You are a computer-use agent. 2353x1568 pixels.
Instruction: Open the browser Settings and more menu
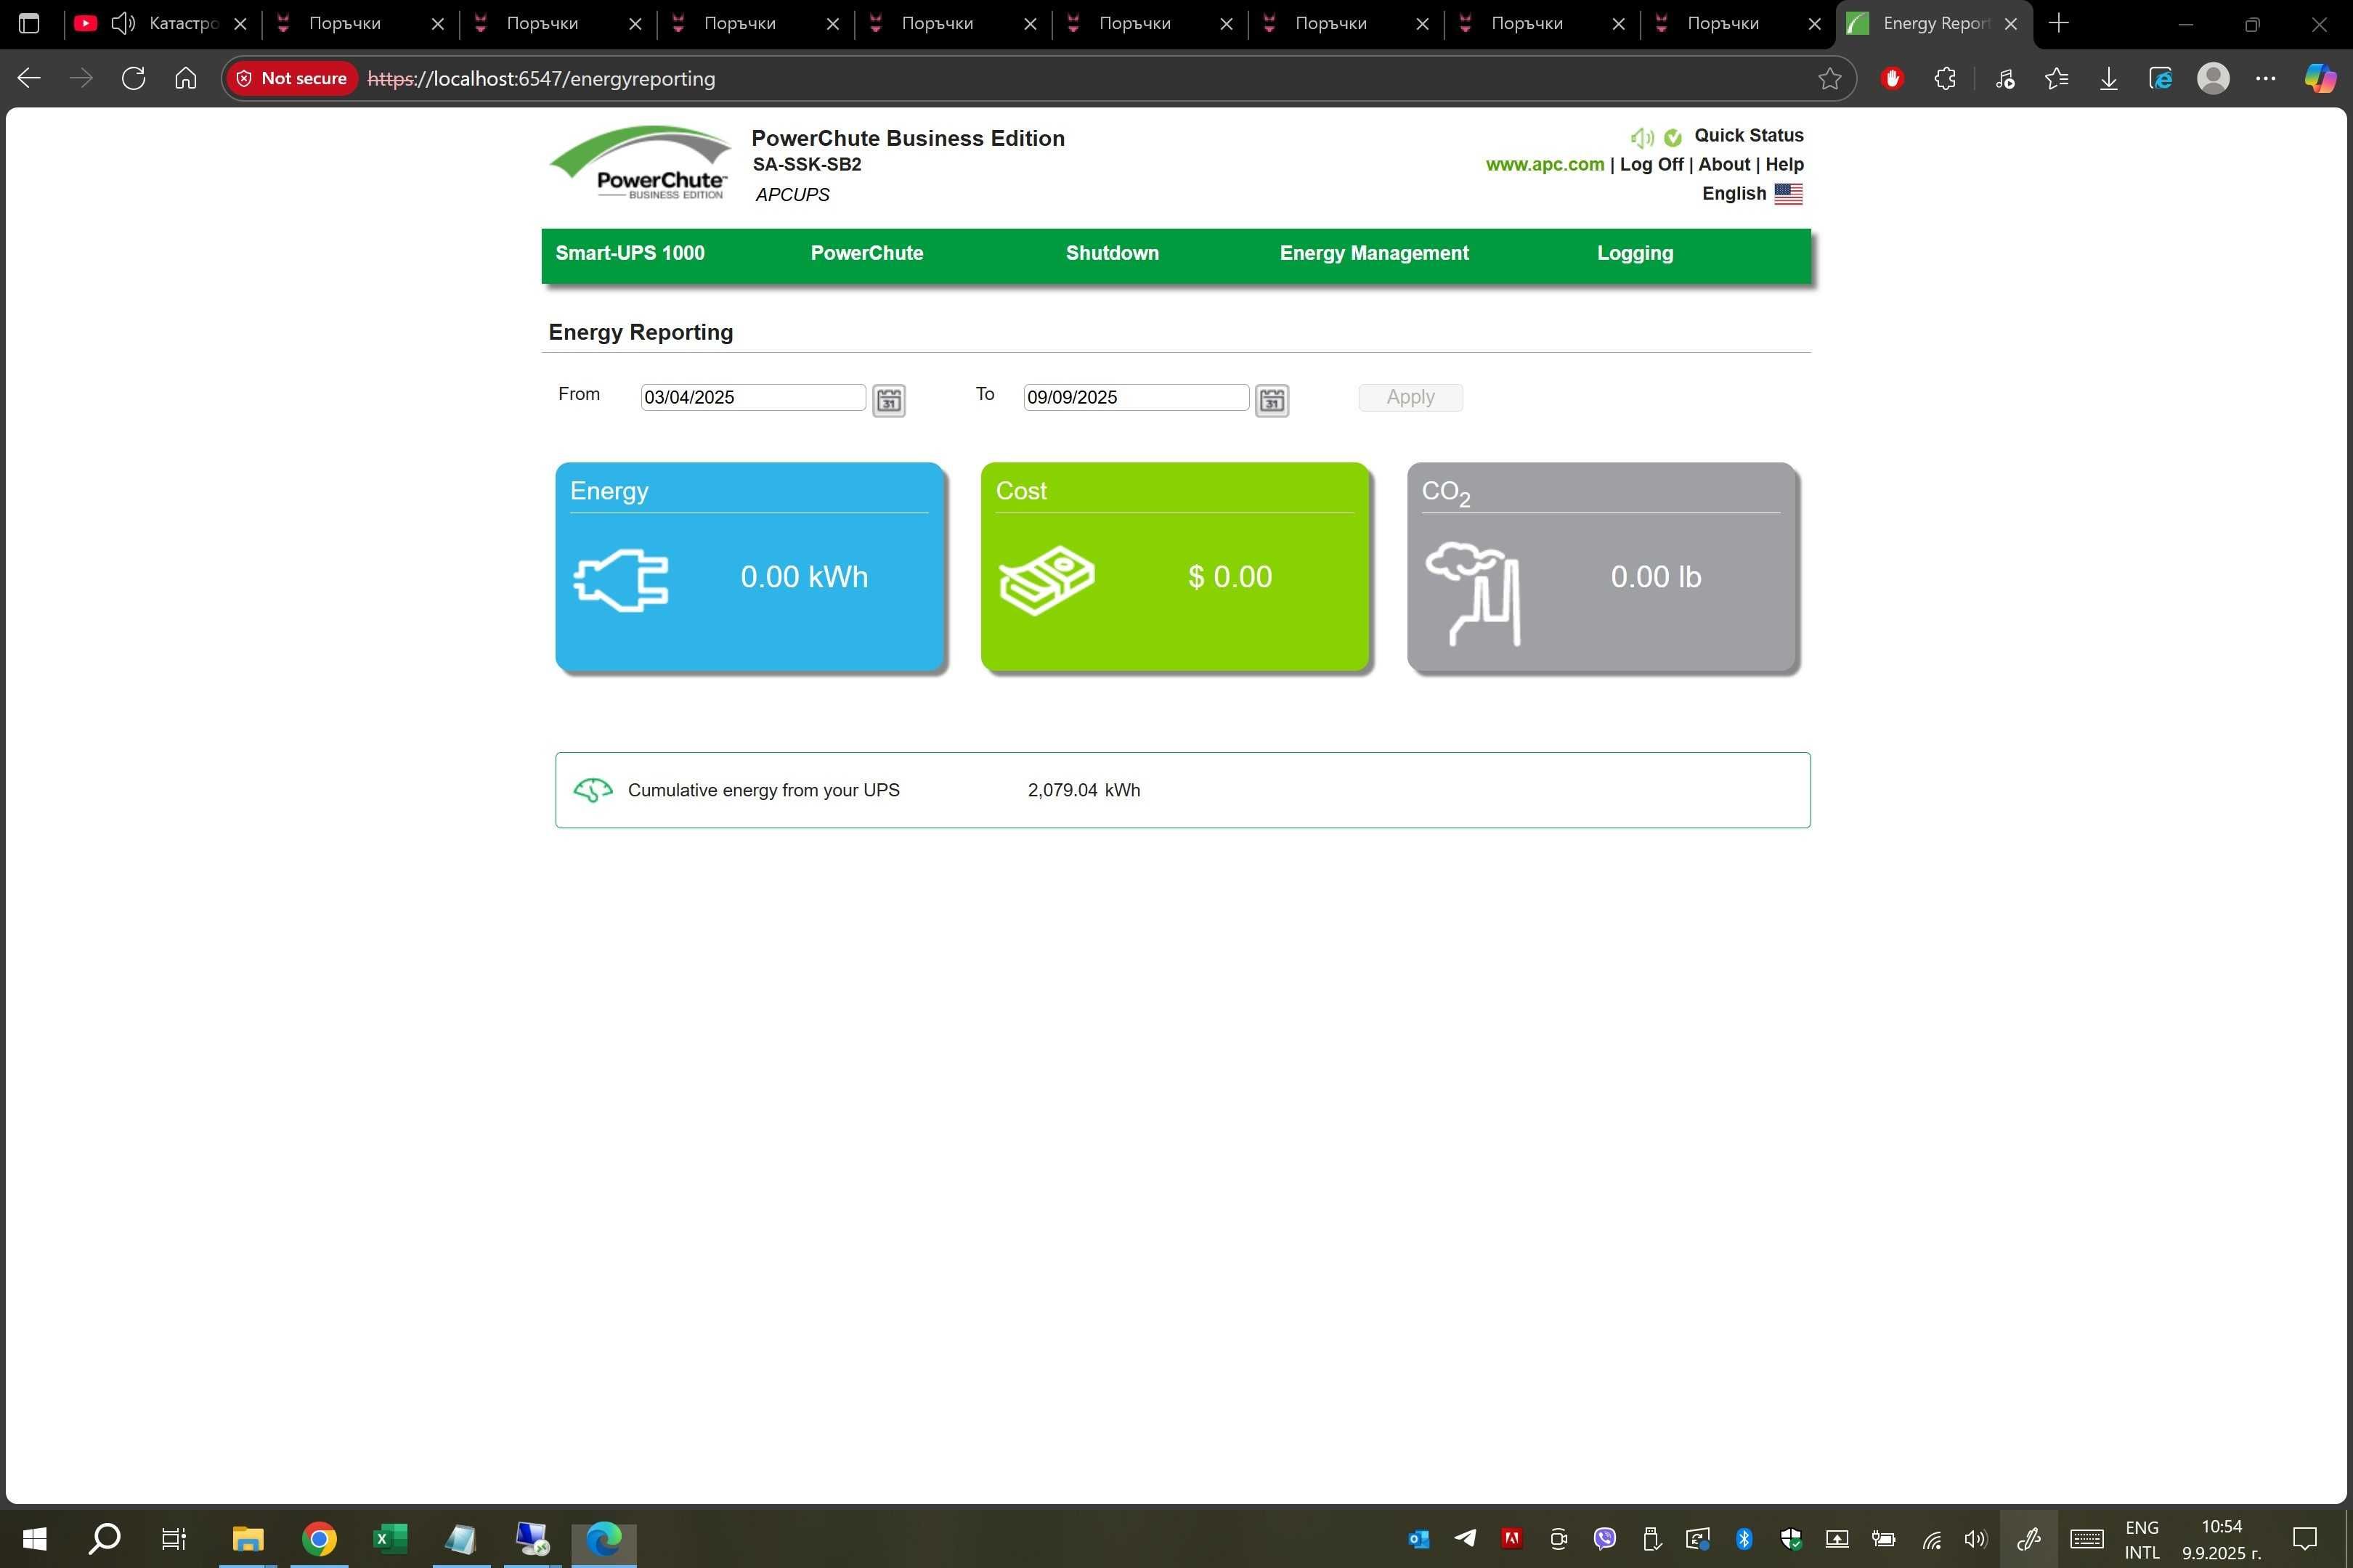[2266, 78]
